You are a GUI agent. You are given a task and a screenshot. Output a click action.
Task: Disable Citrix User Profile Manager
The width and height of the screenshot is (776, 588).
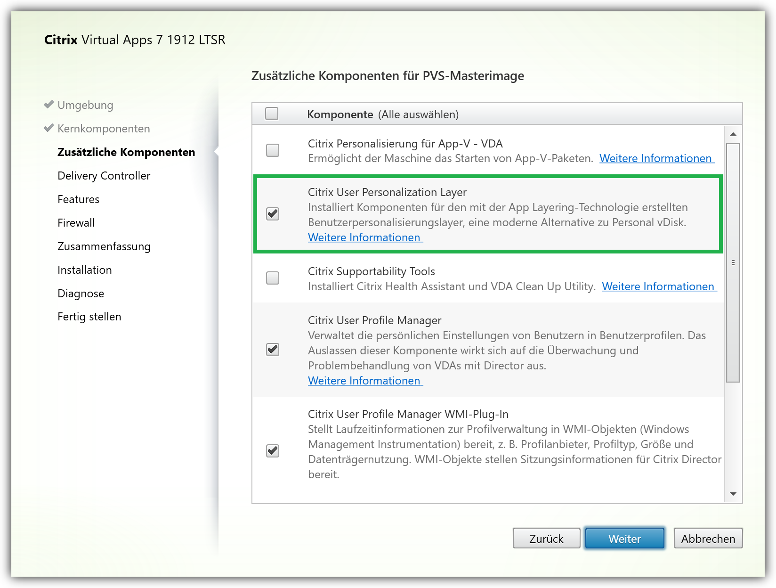pyautogui.click(x=272, y=350)
